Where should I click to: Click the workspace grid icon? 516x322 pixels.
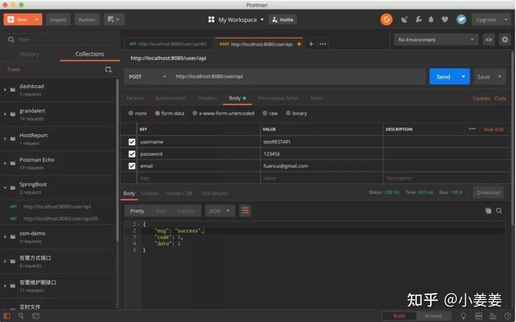tap(212, 20)
